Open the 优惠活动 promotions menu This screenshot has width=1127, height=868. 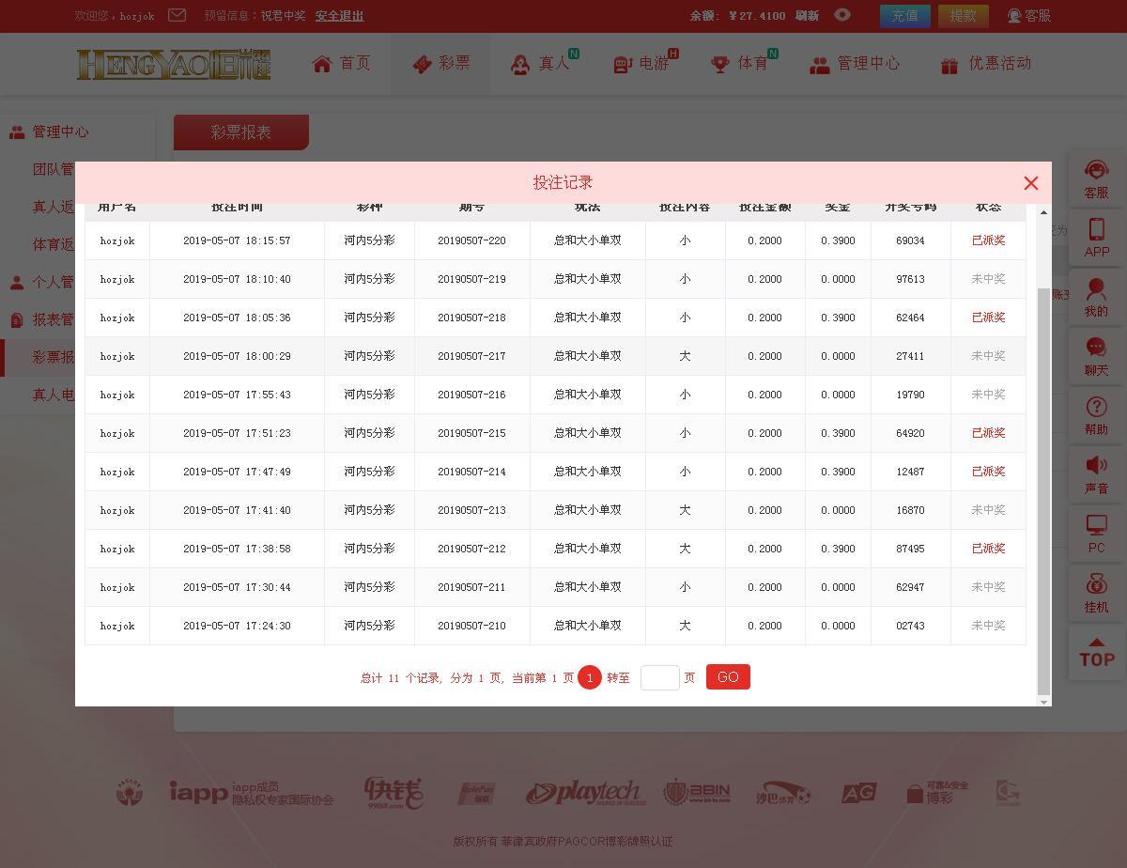985,64
